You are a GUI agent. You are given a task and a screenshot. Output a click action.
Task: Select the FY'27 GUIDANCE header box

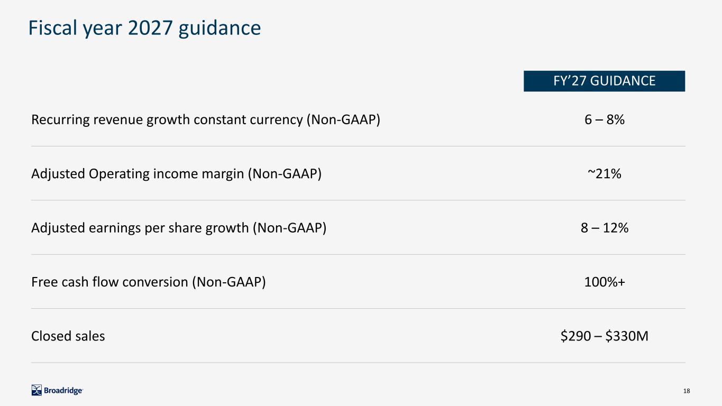tap(604, 81)
